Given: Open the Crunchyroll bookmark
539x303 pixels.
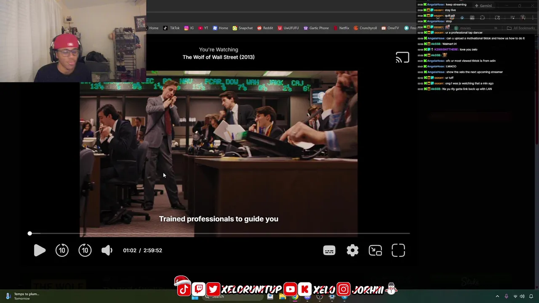Looking at the screenshot, I should pyautogui.click(x=365, y=28).
